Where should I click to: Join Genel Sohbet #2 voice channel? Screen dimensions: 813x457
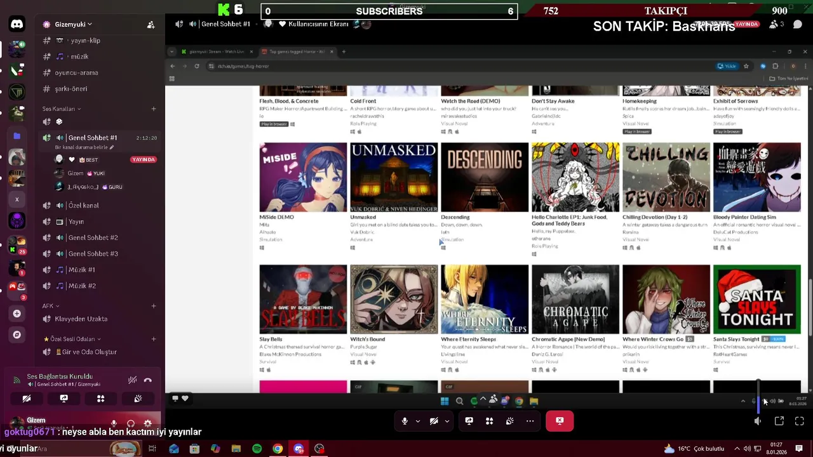tap(100, 237)
